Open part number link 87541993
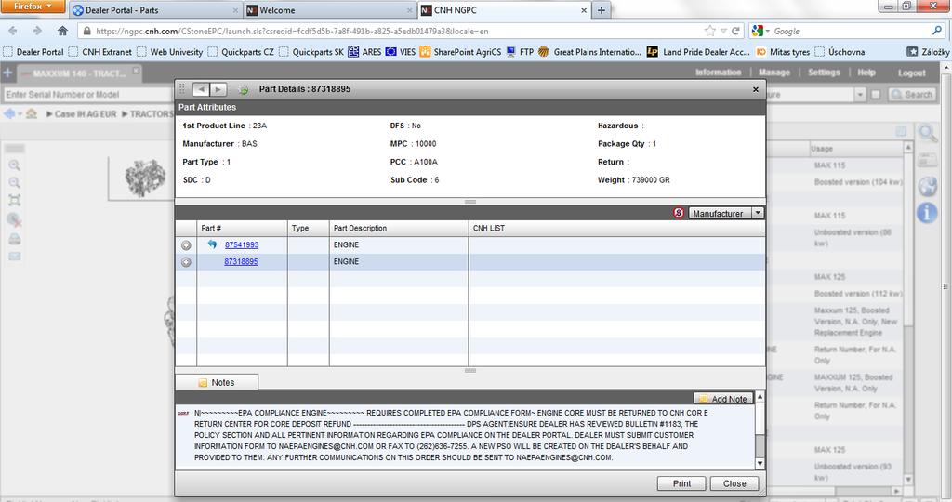Viewport: 952px width, 502px height. coord(242,244)
